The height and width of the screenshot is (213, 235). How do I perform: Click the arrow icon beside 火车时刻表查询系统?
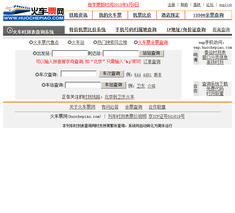[9, 30]
